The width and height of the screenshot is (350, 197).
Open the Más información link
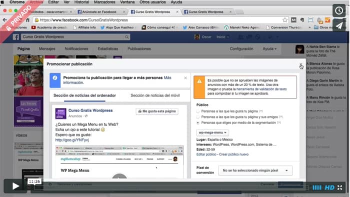pos(117,80)
